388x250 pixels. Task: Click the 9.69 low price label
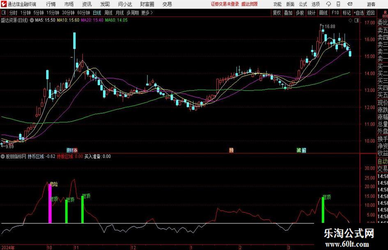point(10,147)
